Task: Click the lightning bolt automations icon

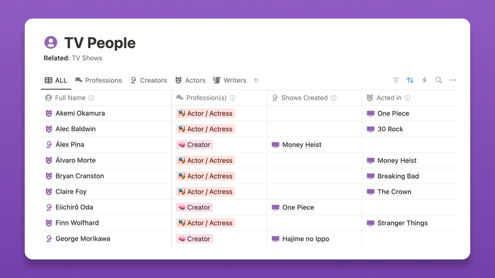Action: [x=424, y=80]
